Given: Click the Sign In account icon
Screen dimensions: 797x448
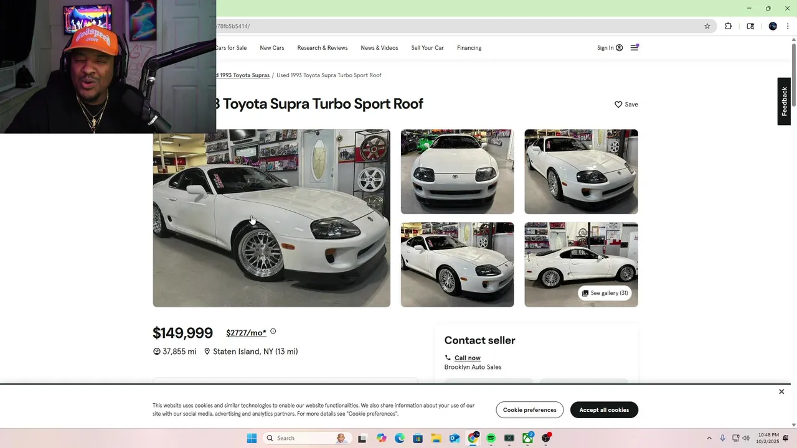Looking at the screenshot, I should coord(619,48).
